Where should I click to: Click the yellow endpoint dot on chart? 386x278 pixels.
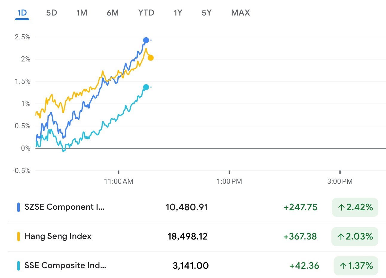(x=151, y=58)
